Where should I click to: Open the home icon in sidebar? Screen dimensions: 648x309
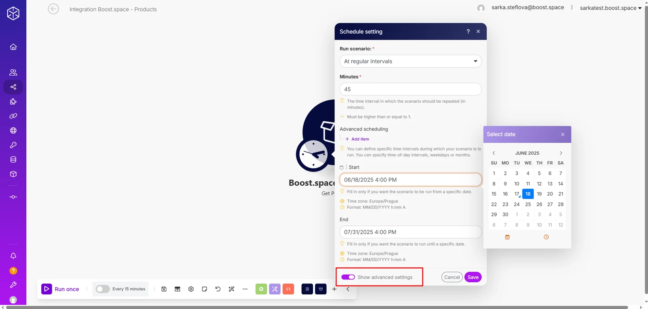13,47
